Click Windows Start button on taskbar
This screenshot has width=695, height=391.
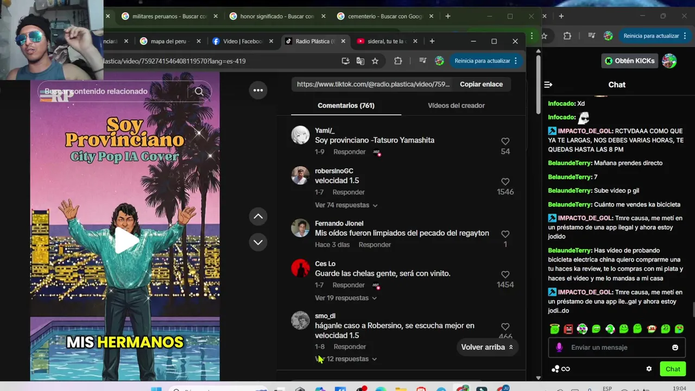click(156, 389)
